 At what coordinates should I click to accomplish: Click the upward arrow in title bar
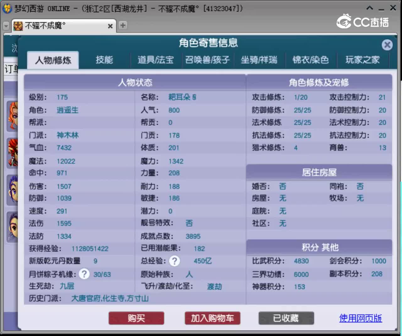point(370,8)
